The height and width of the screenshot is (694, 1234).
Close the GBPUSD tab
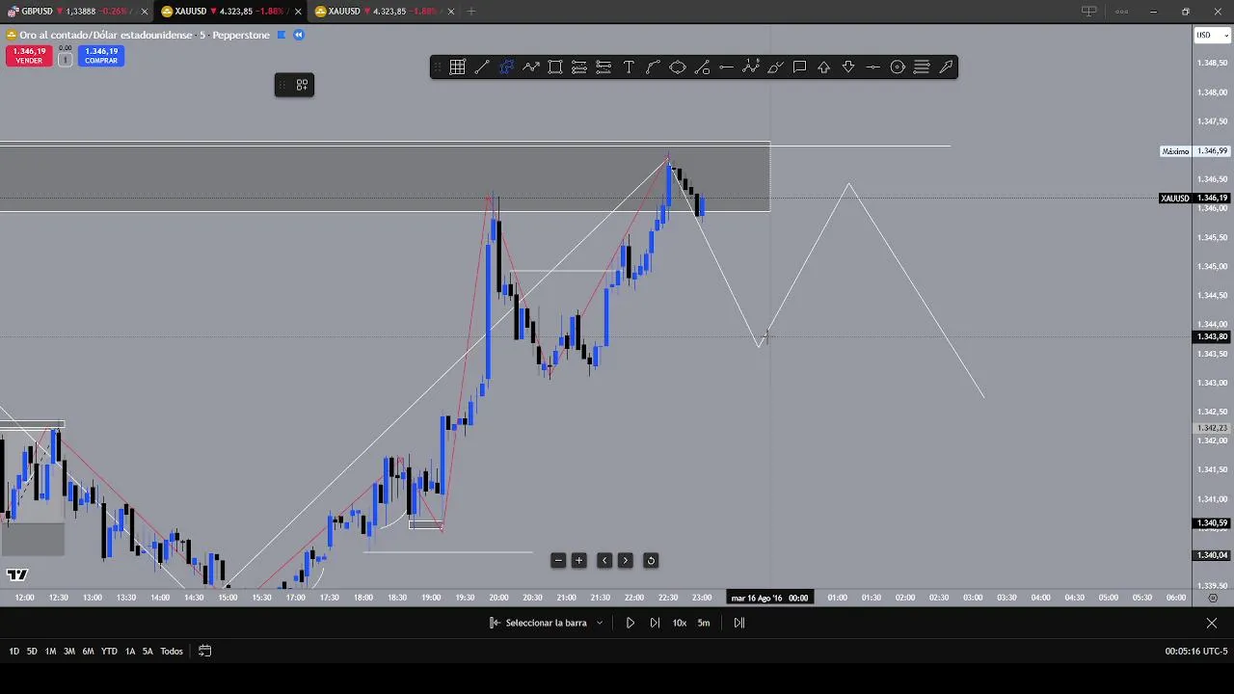(145, 12)
